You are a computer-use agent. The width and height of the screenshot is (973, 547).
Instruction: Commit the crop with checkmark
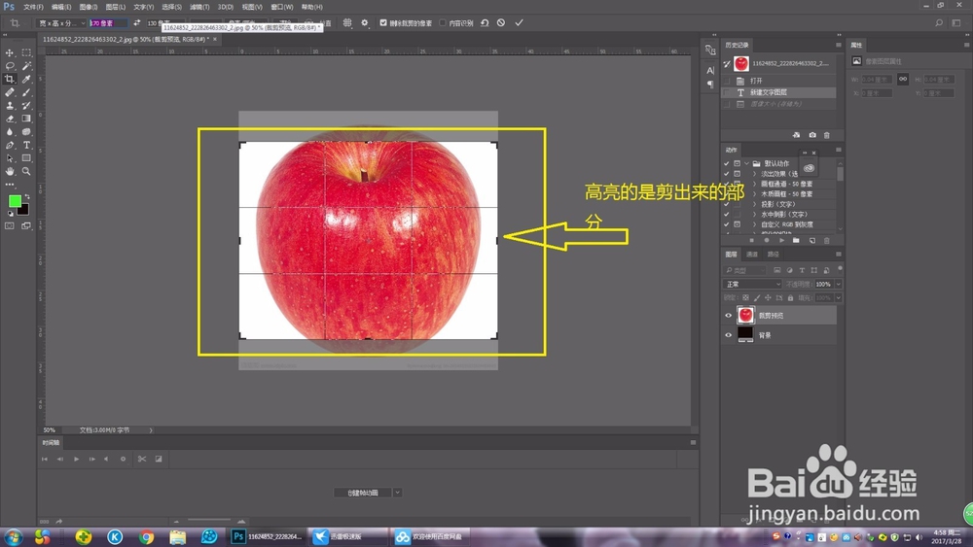[x=519, y=23]
